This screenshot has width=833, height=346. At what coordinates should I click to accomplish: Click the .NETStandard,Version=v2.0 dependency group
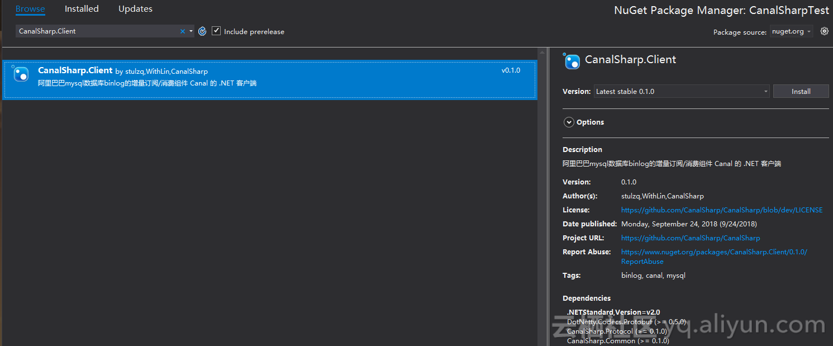(x=613, y=312)
